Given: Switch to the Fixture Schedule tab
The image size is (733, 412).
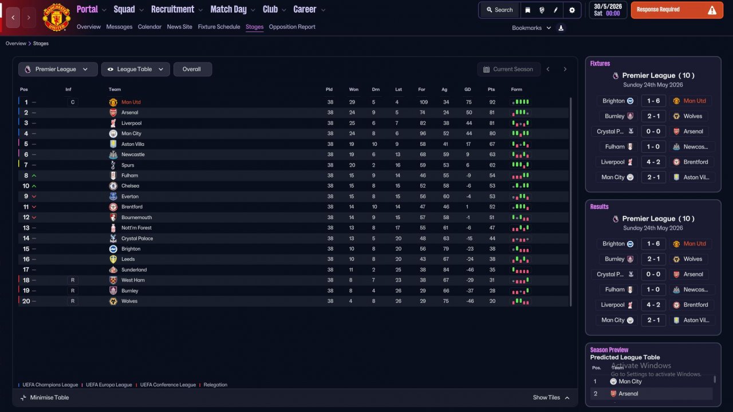Looking at the screenshot, I should click(x=219, y=27).
